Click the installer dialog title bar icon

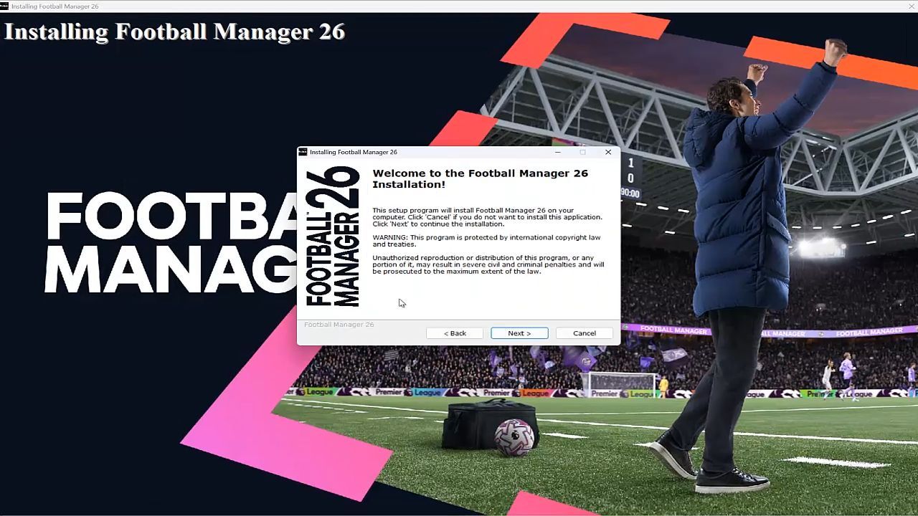click(303, 152)
